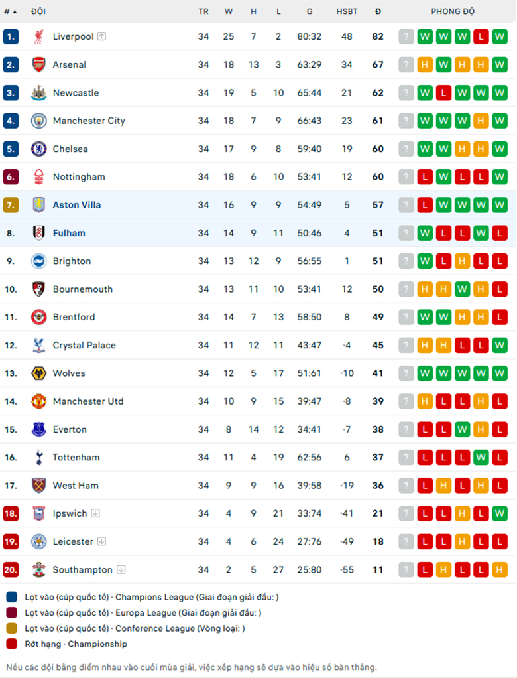The image size is (517, 678).
Task: Click the Chelsea club crest icon
Action: tap(39, 149)
